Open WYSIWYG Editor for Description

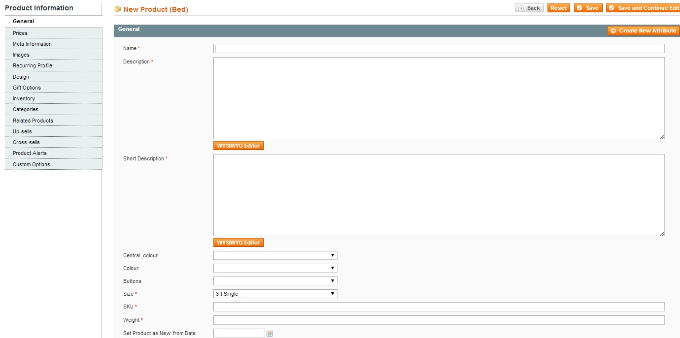click(238, 146)
